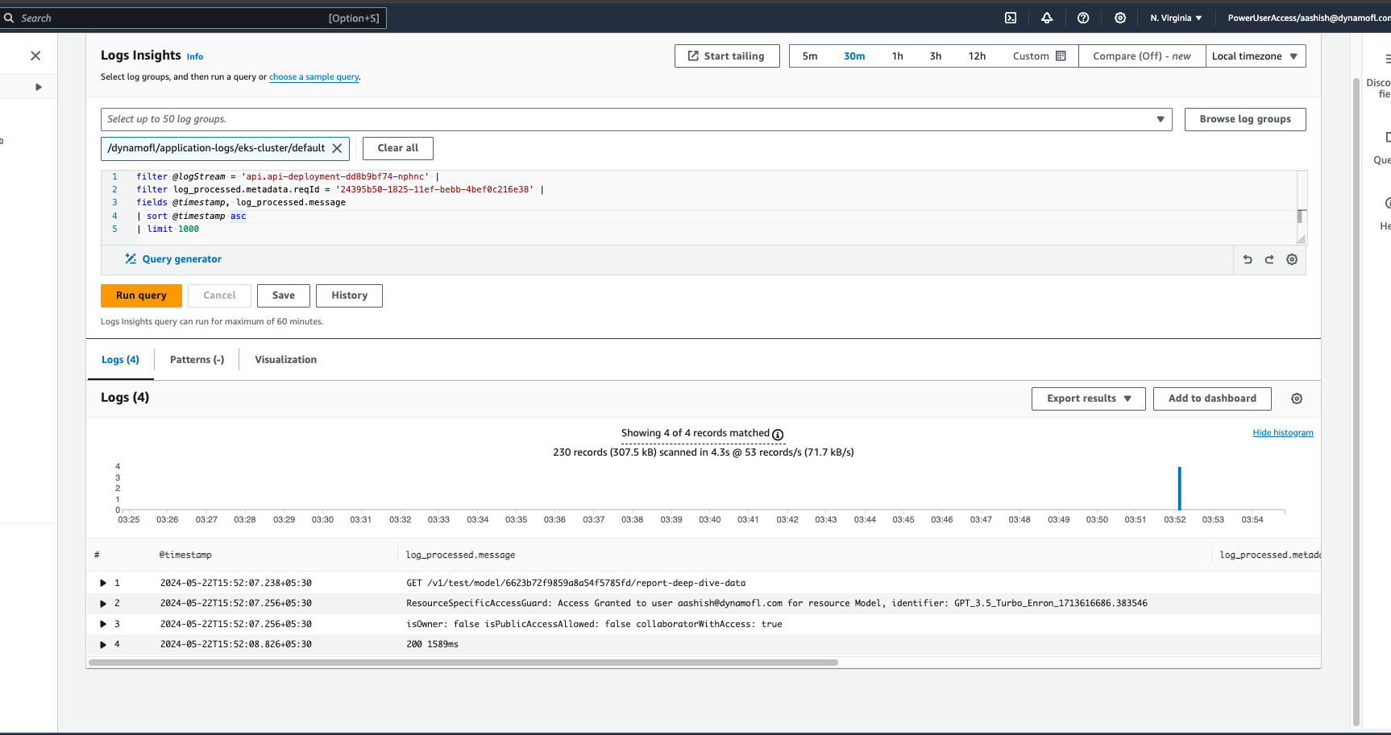Click the Clear all button
Screen dimensions: 1391x735
click(398, 148)
